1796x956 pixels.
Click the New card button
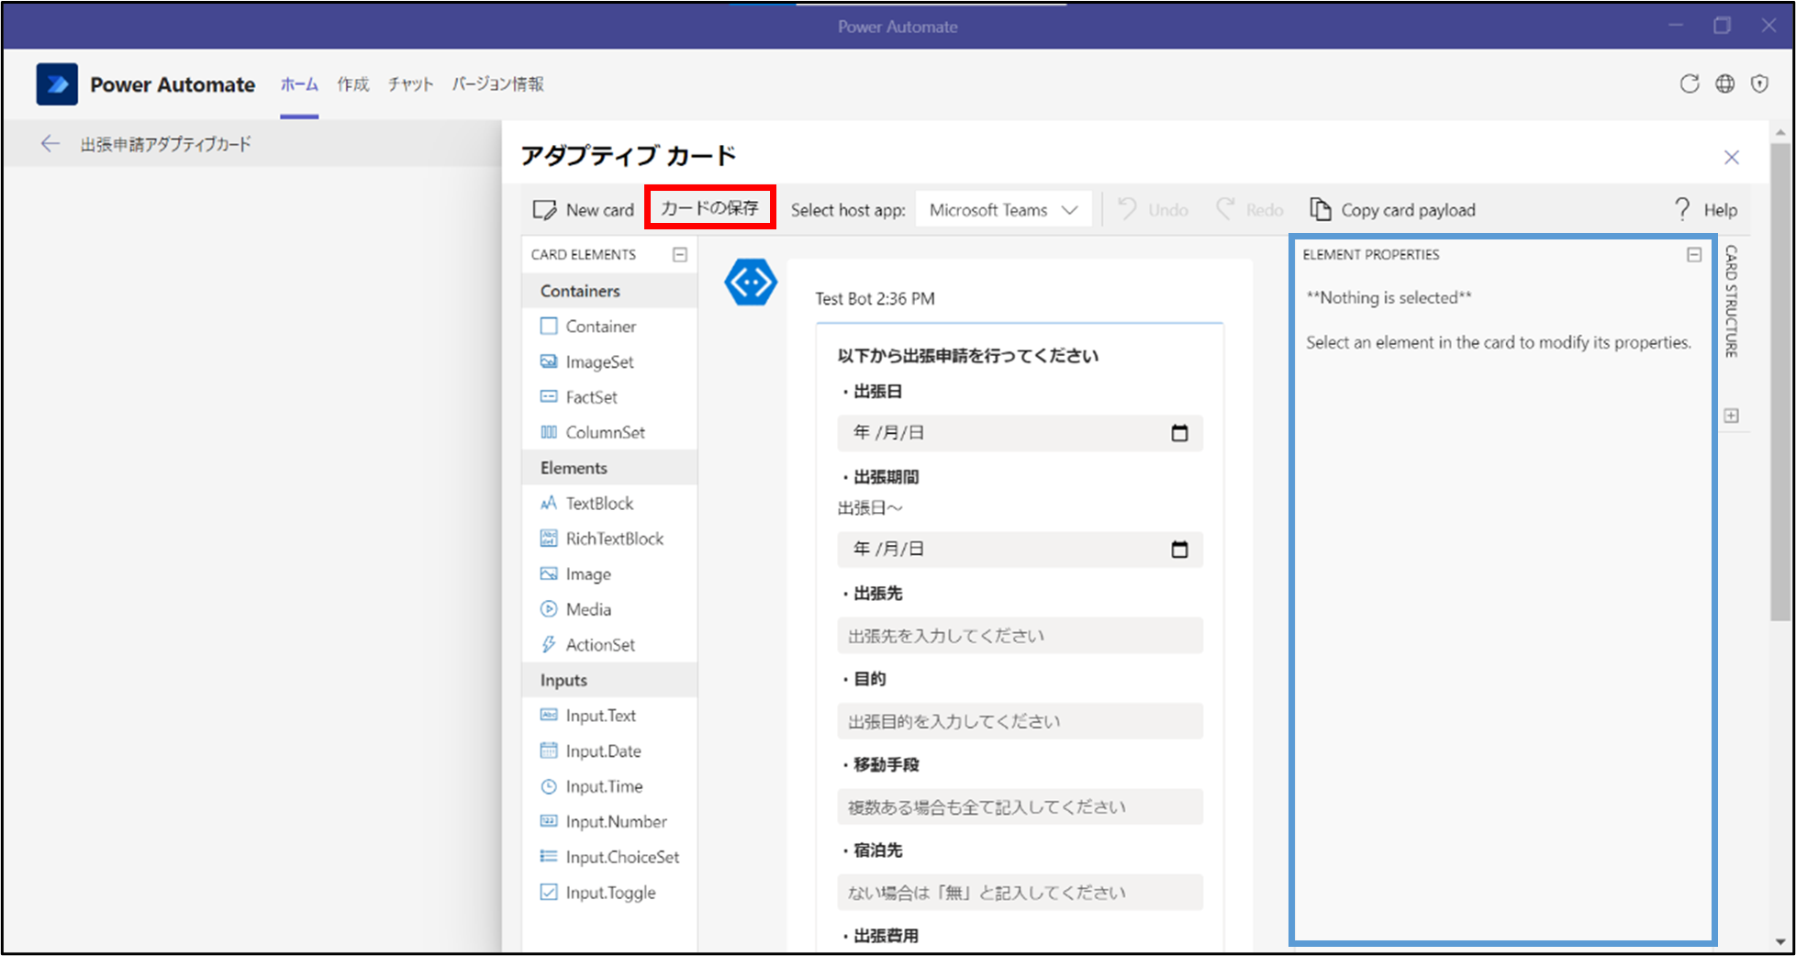(584, 210)
